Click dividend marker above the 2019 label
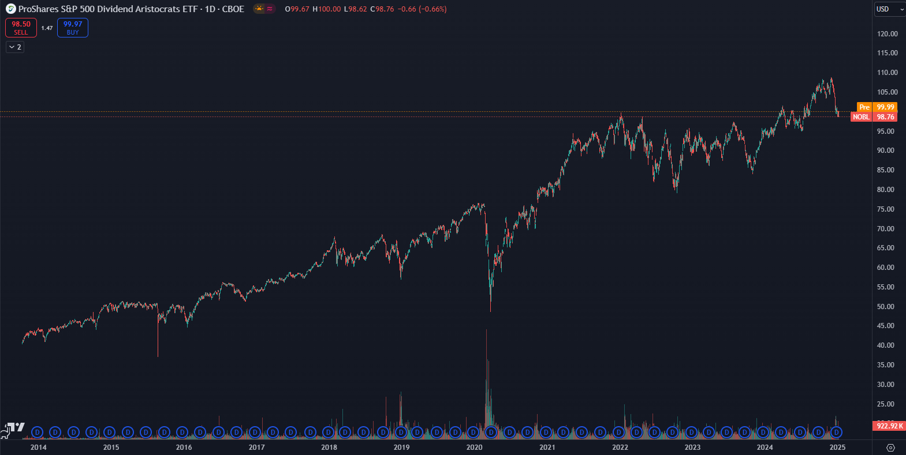906x455 pixels. pyautogui.click(x=401, y=432)
